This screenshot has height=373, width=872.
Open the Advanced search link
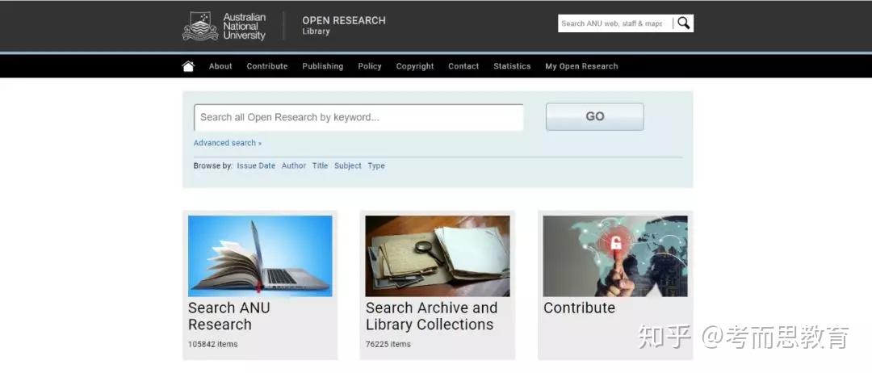[228, 143]
